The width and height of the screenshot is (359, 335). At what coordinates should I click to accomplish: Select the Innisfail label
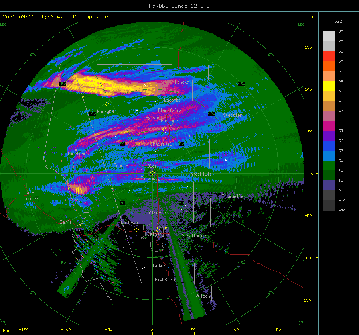click(162, 144)
